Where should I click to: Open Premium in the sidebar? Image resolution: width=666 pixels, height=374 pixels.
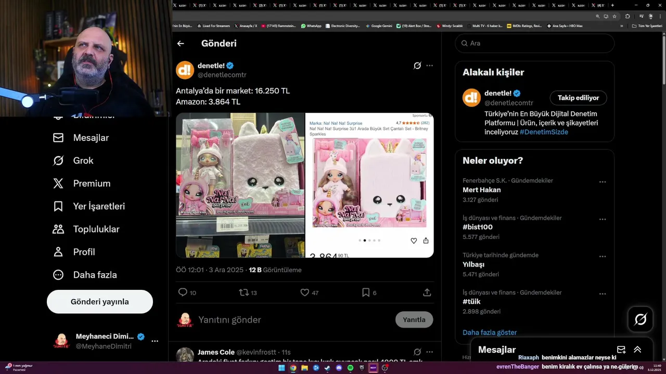point(82,183)
